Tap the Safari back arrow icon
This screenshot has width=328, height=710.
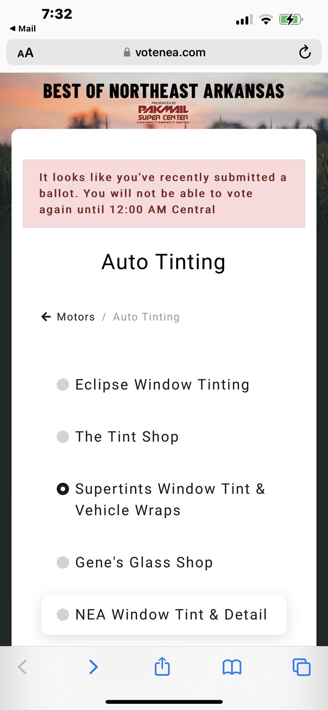click(23, 667)
